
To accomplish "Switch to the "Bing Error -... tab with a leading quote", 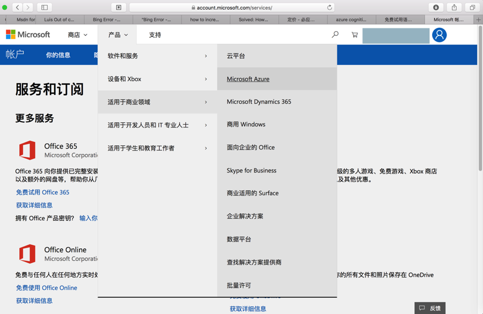I will pos(157,20).
